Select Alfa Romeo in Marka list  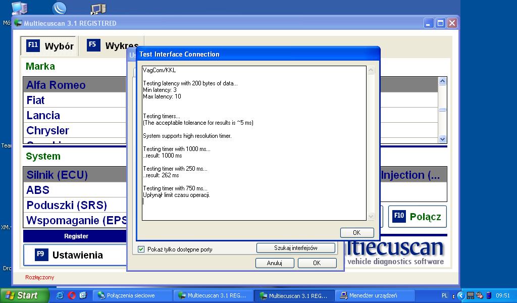pos(75,85)
